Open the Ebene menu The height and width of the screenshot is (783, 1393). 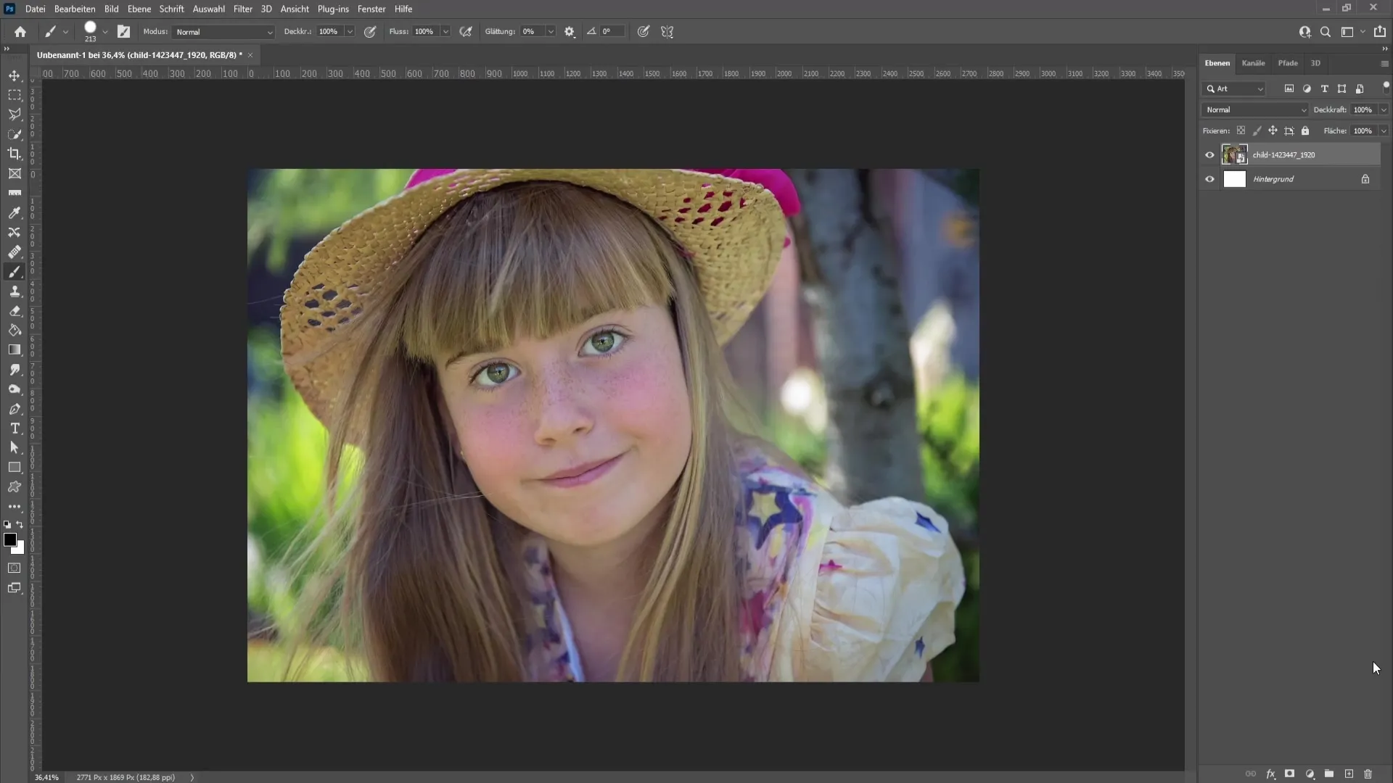[x=138, y=9]
